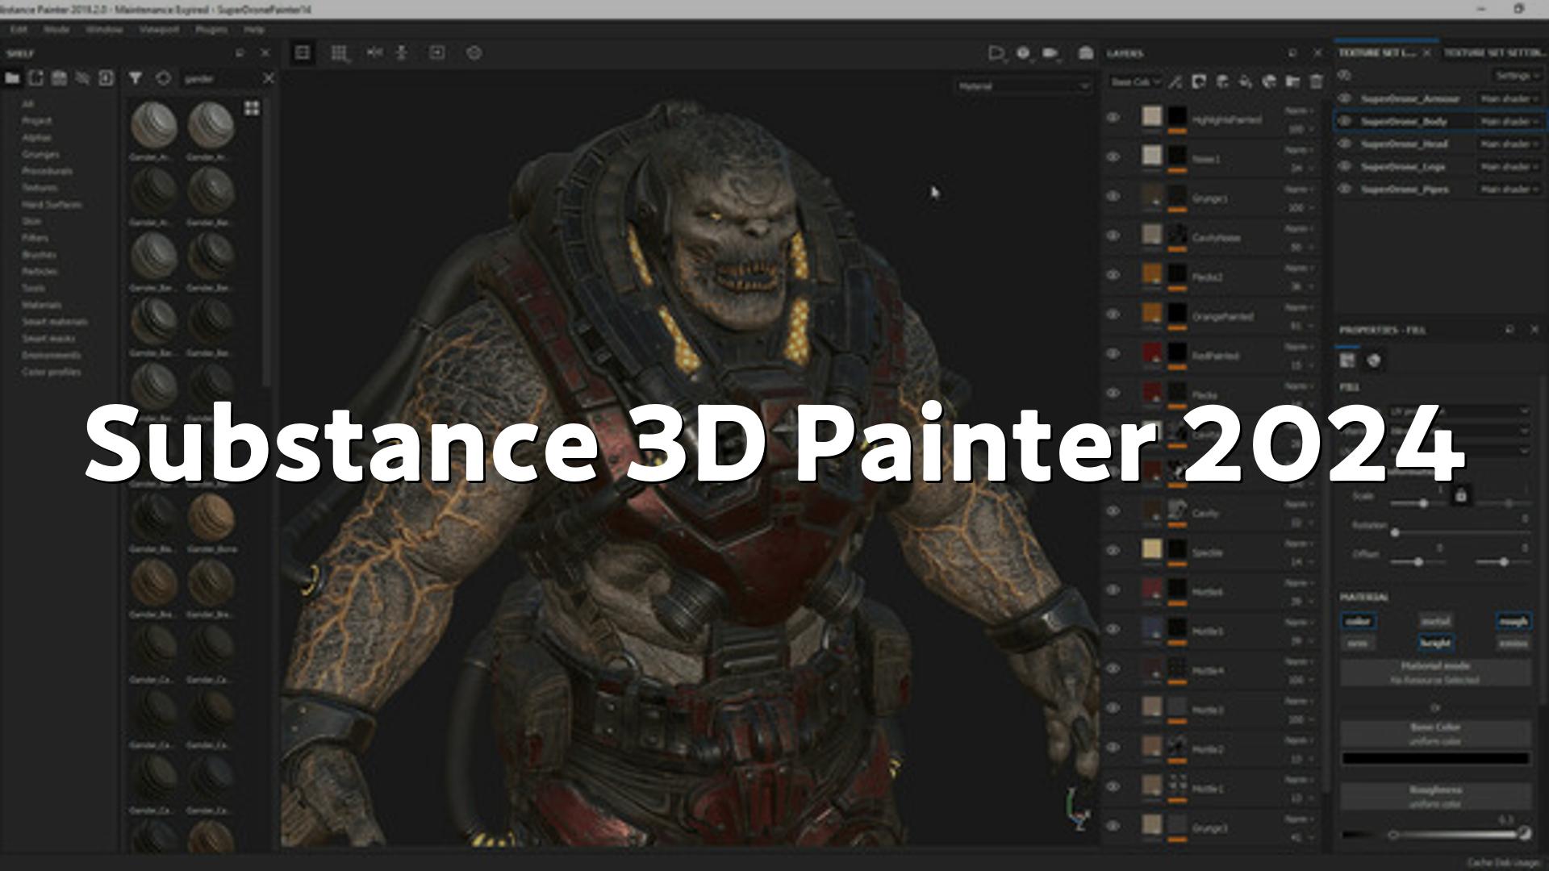Open the Viewport menu

(159, 29)
